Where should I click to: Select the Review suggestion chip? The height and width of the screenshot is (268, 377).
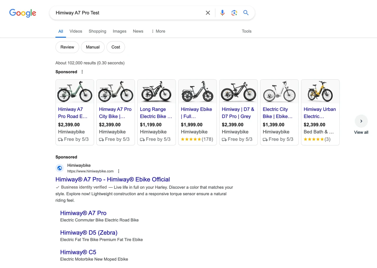[x=67, y=47]
